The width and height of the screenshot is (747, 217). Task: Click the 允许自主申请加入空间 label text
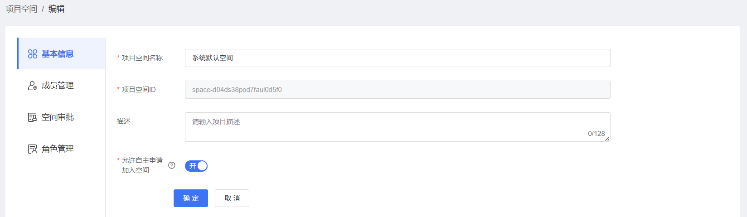click(x=142, y=165)
